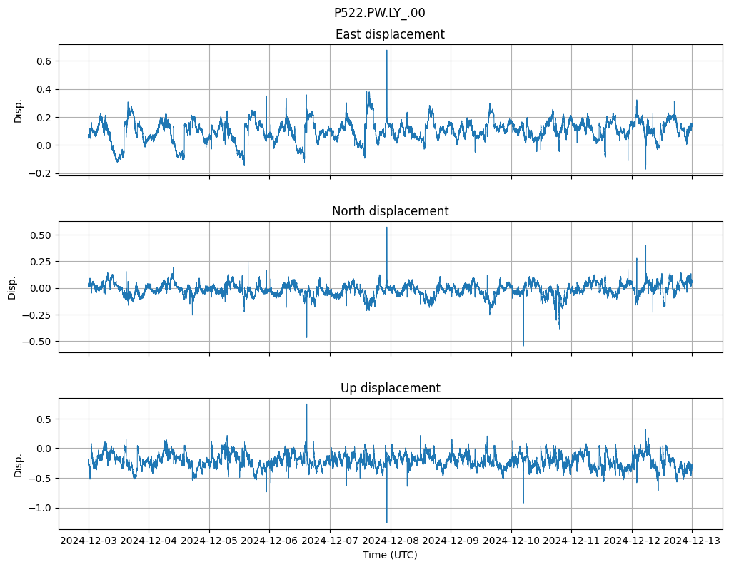Click the Time (UTC) axis label
The height and width of the screenshot is (567, 729).
(390, 555)
